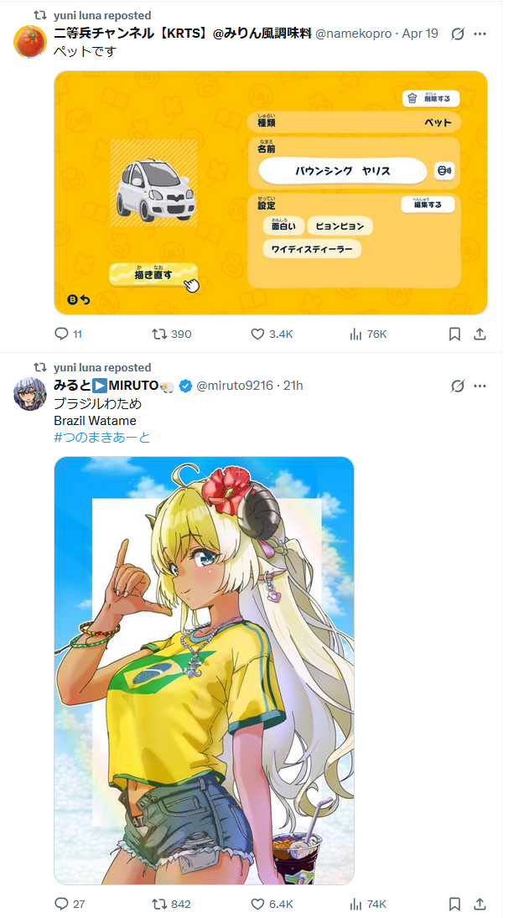Open the @miruto9216 profile handle
This screenshot has height=918, width=514.
(x=234, y=386)
